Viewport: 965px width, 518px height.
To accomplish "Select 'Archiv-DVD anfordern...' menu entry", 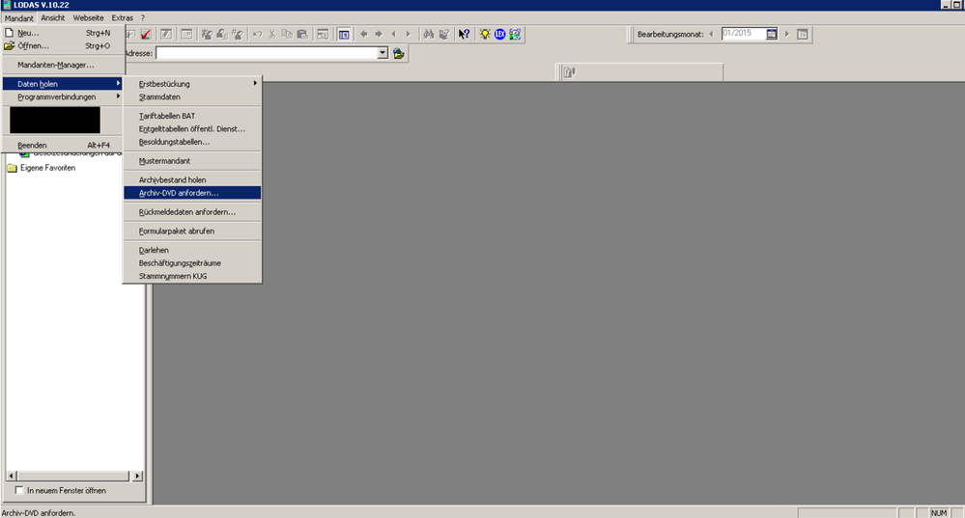I will [179, 193].
